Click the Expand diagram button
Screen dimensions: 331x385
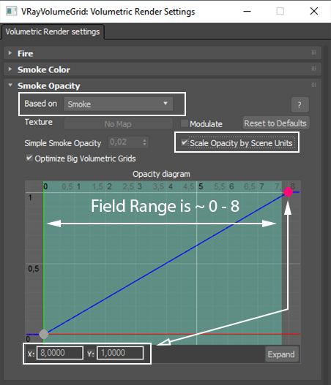(281, 354)
